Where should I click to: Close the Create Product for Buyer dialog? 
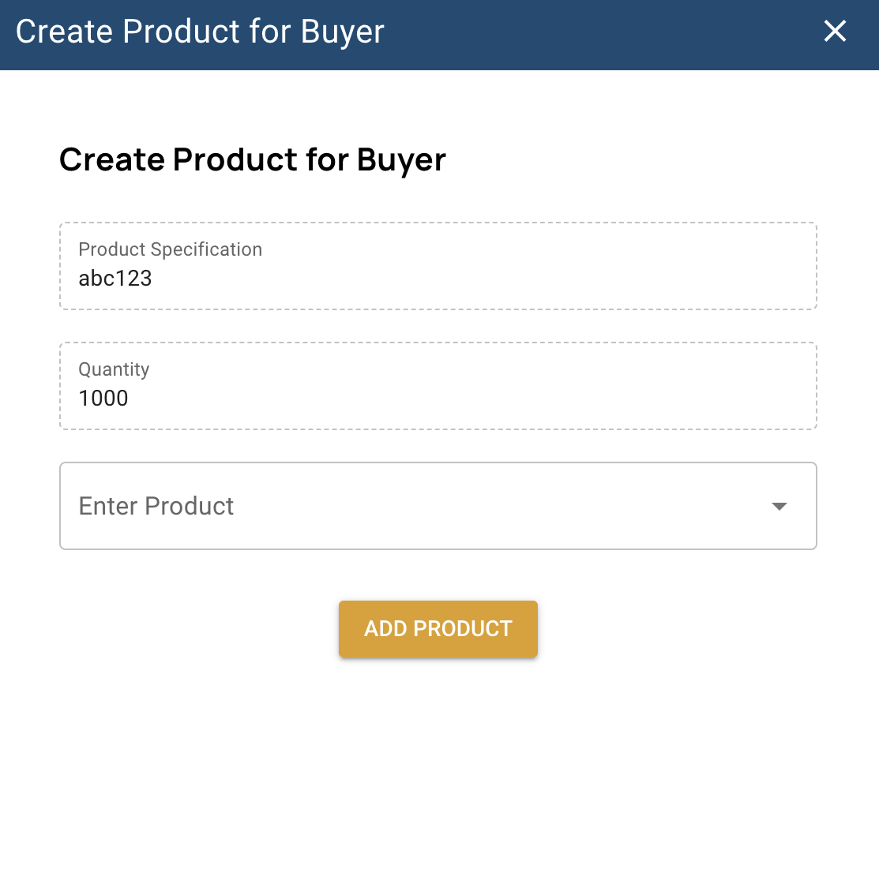click(835, 32)
